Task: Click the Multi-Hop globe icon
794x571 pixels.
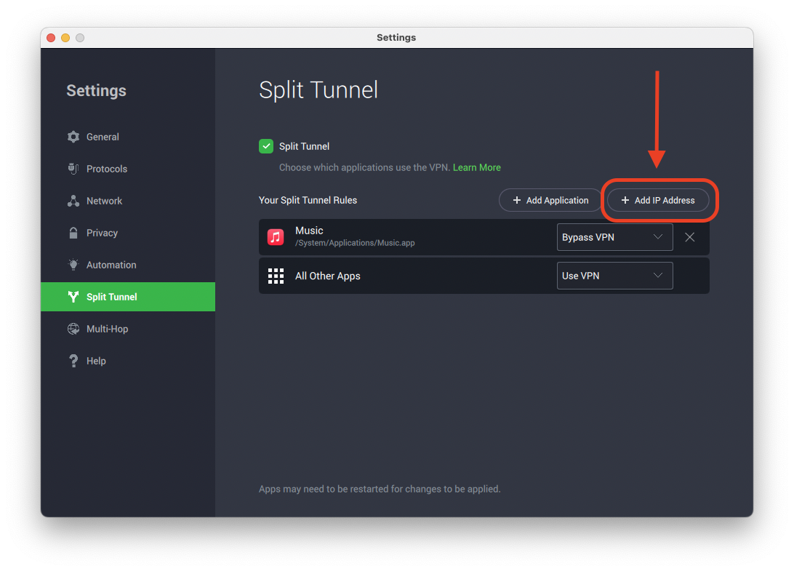Action: [x=73, y=329]
